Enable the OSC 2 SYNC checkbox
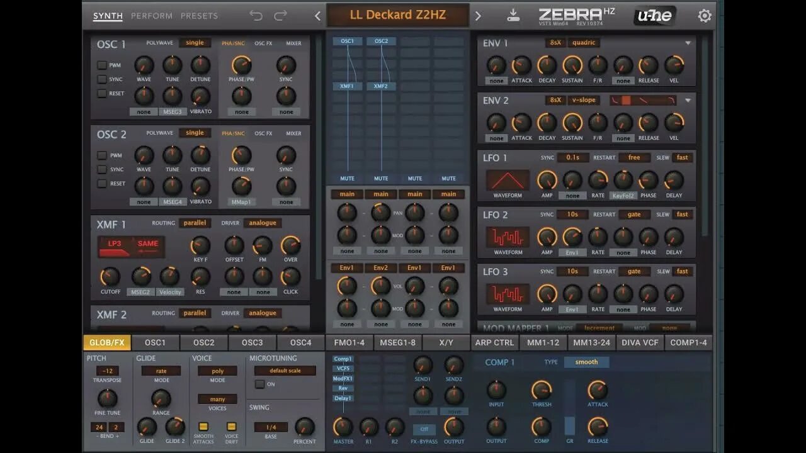Screen dimensions: 806x453 coord(101,169)
